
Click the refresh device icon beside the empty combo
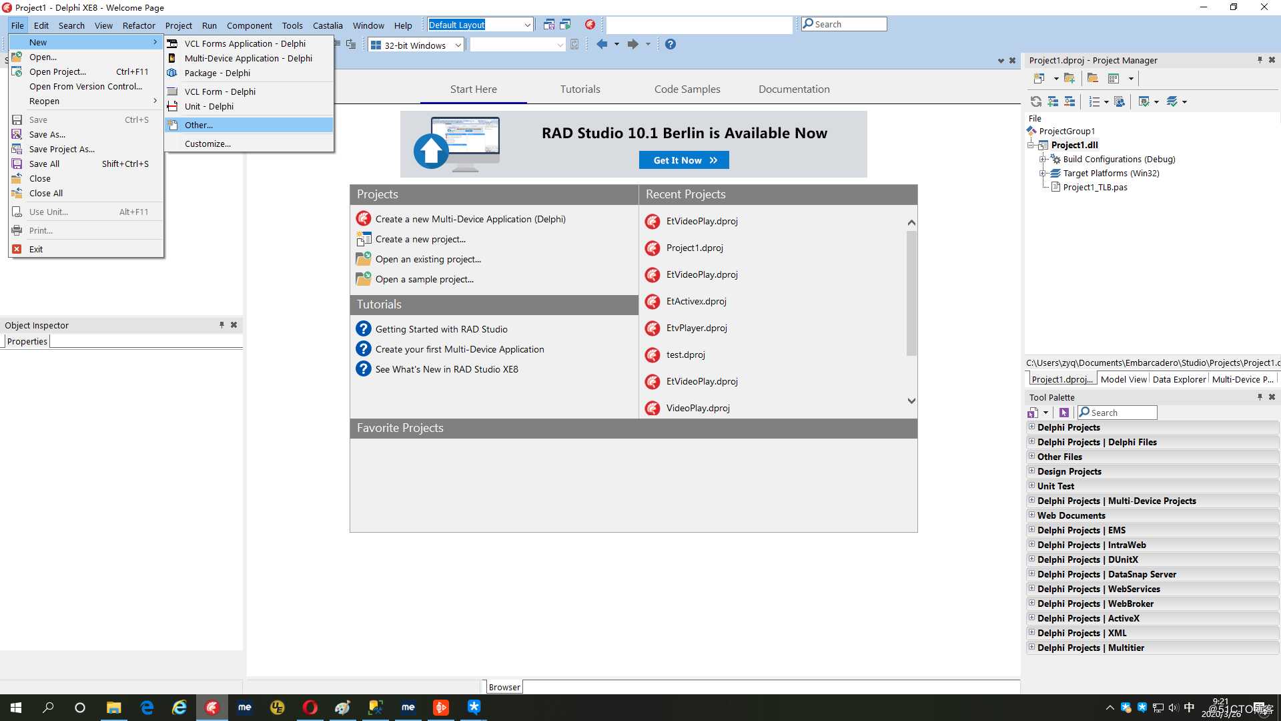click(x=574, y=45)
